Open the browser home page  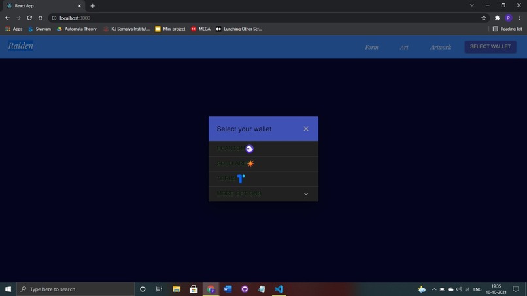tap(41, 18)
